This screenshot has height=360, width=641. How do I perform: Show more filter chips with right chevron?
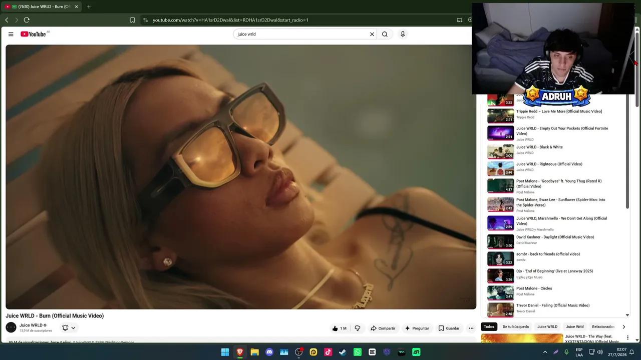(623, 327)
